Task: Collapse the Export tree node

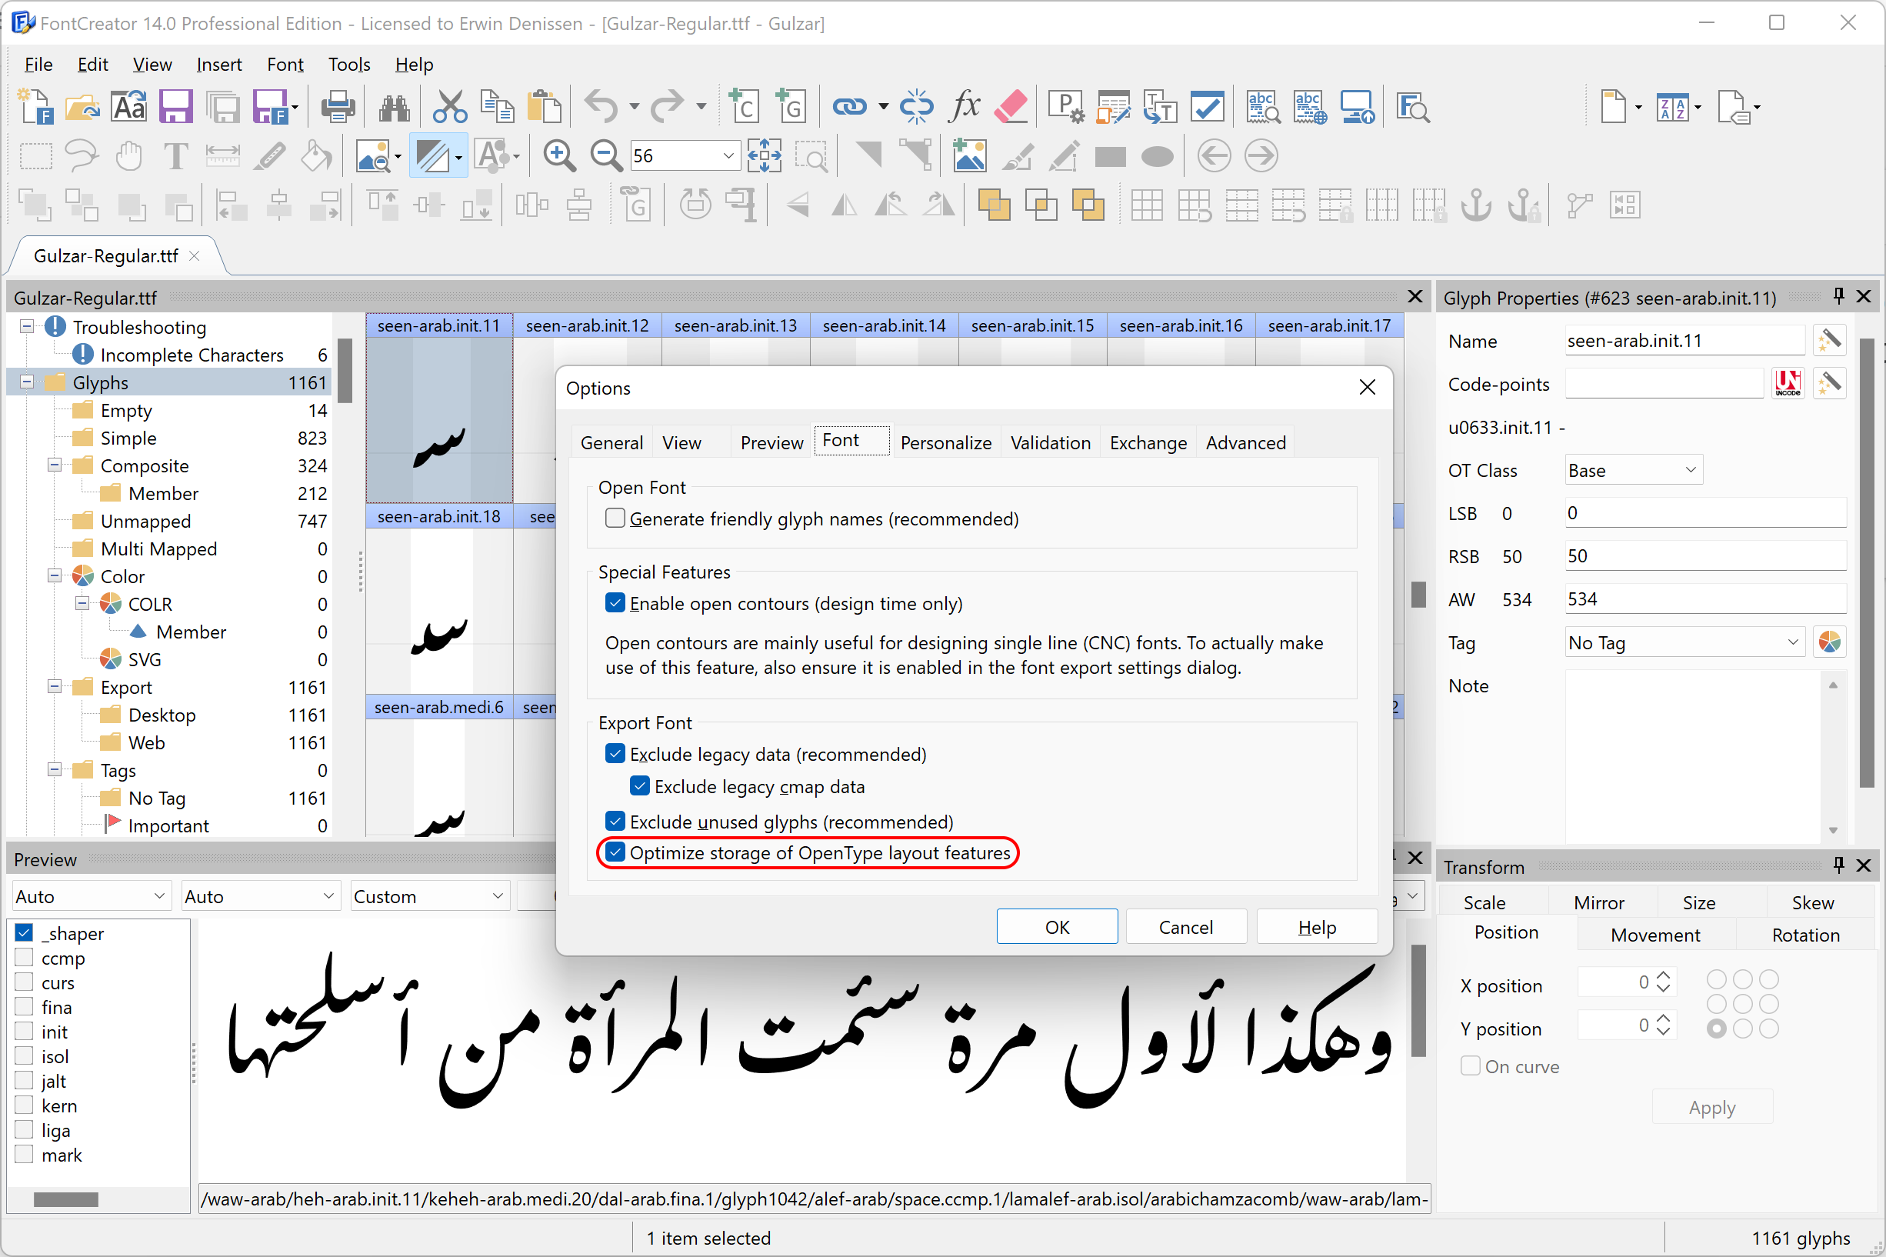Action: click(x=55, y=686)
